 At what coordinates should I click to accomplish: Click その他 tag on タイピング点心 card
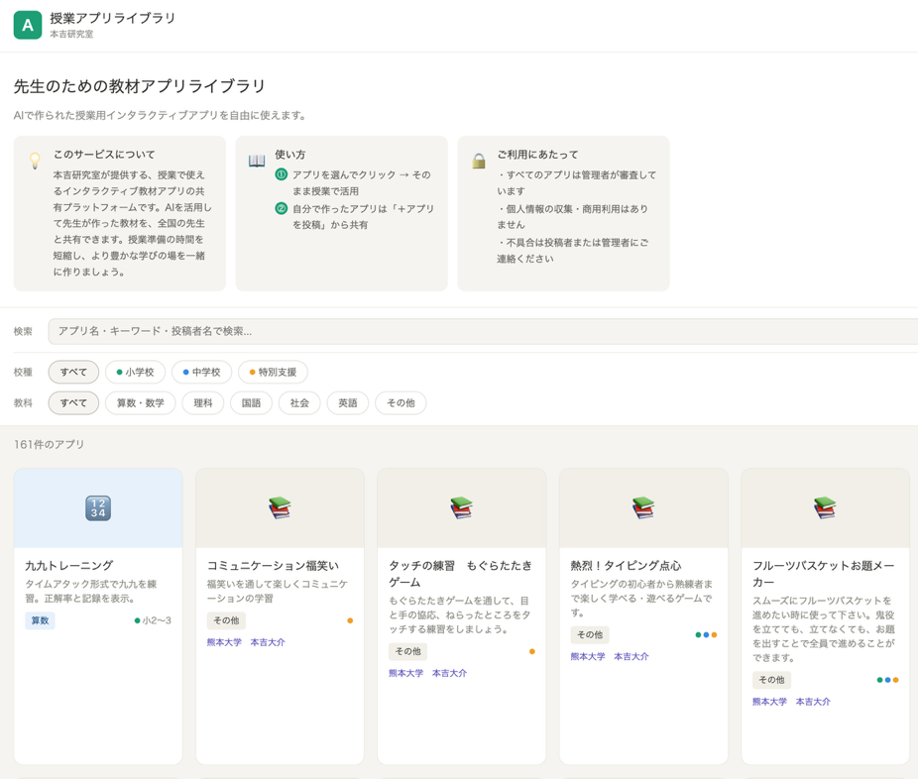coord(590,635)
